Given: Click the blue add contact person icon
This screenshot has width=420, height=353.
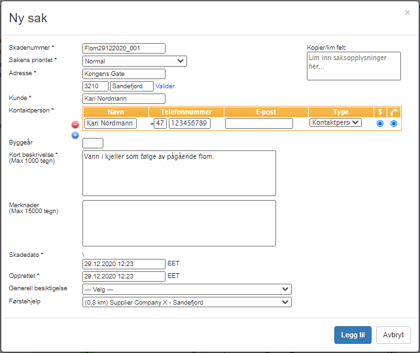Looking at the screenshot, I should [75, 135].
